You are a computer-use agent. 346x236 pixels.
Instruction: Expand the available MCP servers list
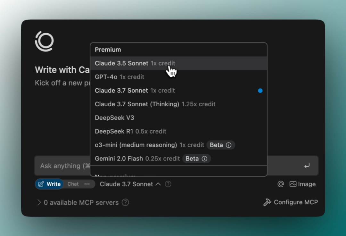pos(39,202)
